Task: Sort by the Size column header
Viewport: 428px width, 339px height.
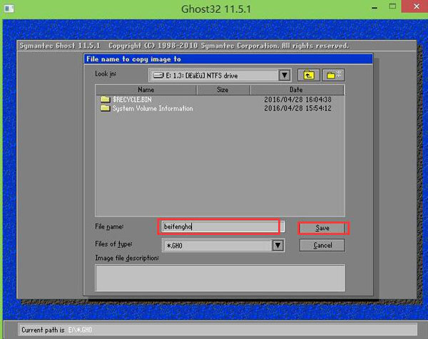Action: pyautogui.click(x=223, y=90)
